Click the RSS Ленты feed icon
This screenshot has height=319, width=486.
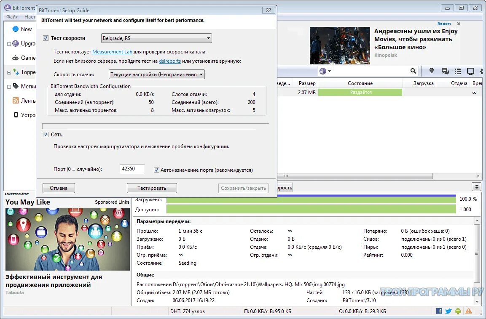pos(16,101)
